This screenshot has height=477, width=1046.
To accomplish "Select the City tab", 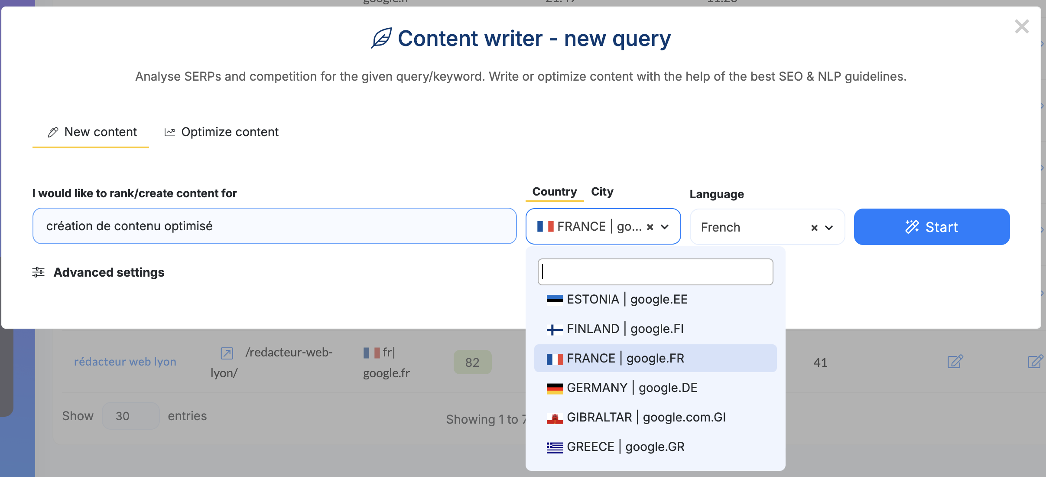I will (x=602, y=192).
